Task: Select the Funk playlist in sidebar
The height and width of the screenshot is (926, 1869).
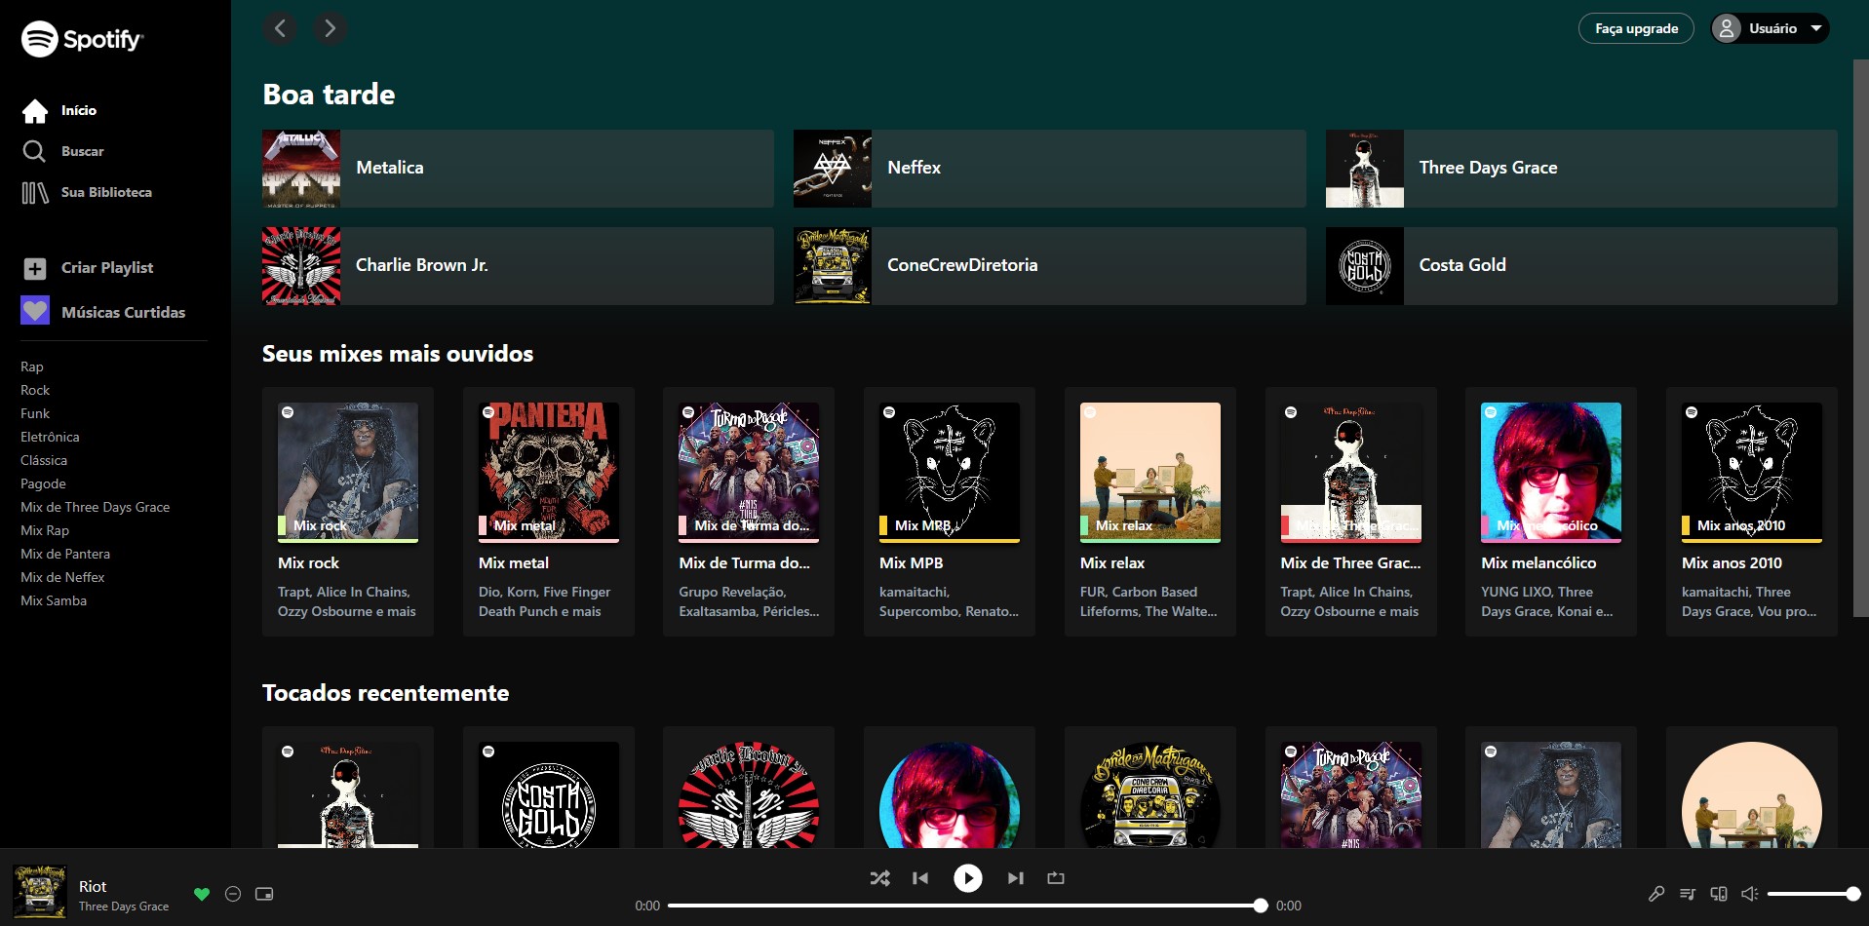Action: pos(35,414)
